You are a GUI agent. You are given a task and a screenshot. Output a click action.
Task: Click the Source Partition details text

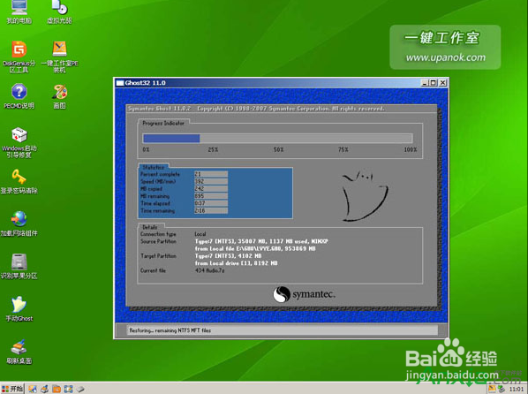pos(261,245)
